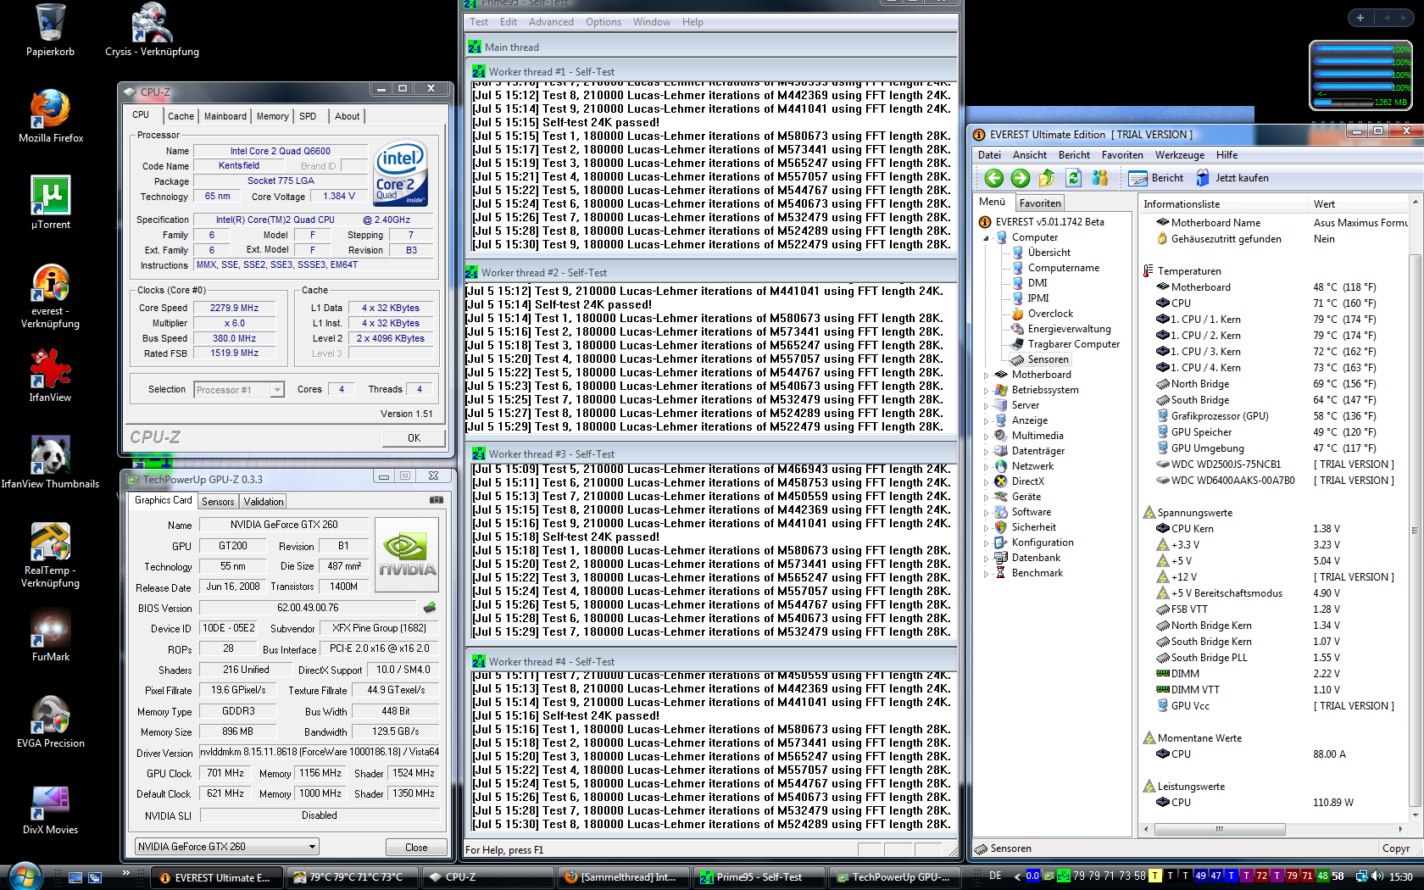Open the Ansicht menu in EVEREST

click(x=1030, y=155)
